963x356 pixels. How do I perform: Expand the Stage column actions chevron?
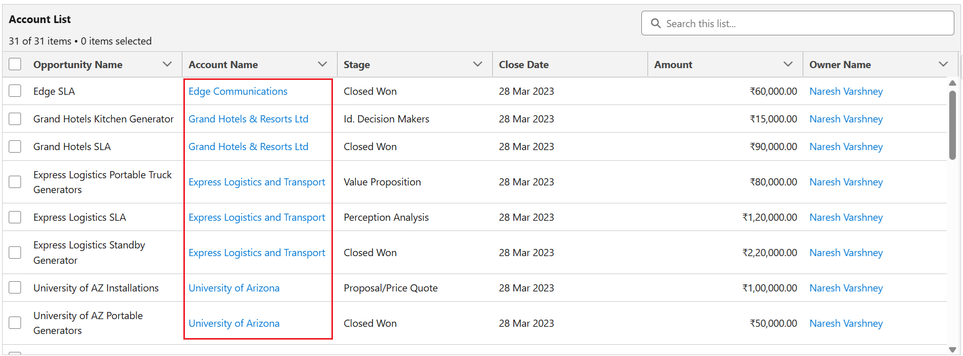[477, 65]
